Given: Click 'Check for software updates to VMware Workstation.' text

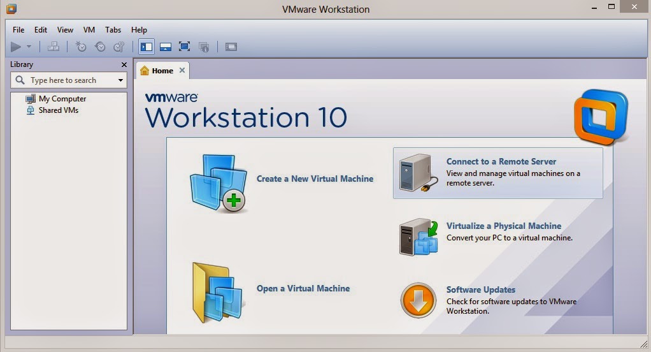Looking at the screenshot, I should tap(511, 306).
